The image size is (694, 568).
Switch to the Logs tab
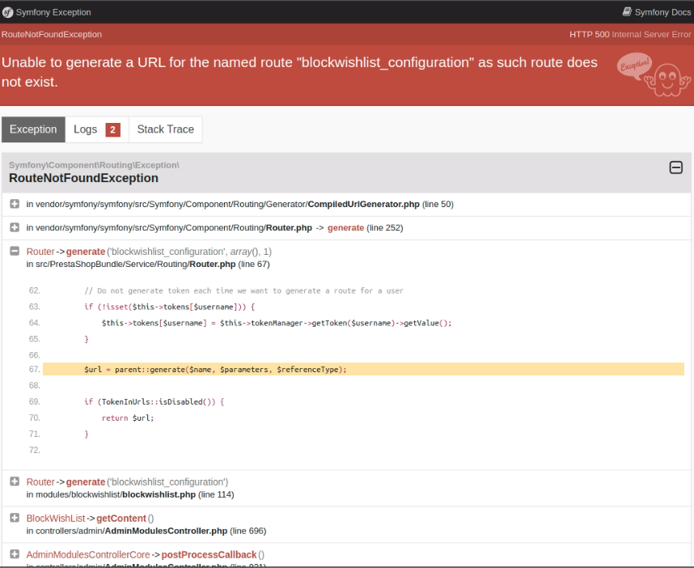(x=97, y=129)
